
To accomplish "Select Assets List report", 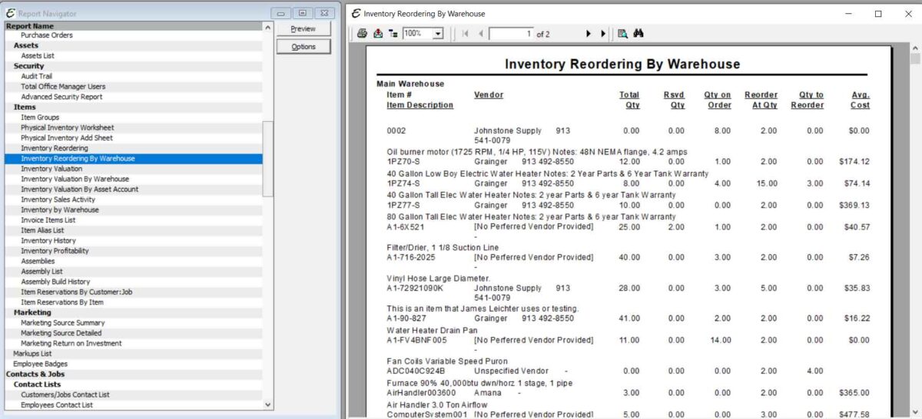I will point(38,56).
